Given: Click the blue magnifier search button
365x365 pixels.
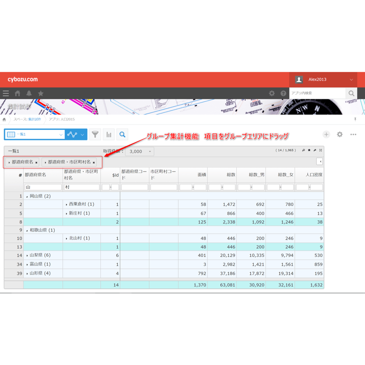Looking at the screenshot, I should (122, 135).
